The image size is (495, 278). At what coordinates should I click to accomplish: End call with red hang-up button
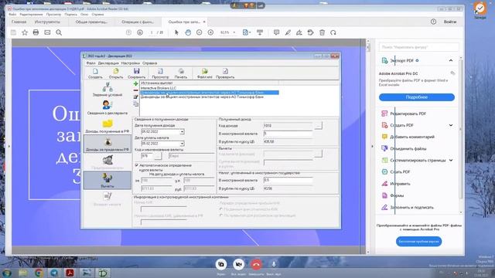256,264
